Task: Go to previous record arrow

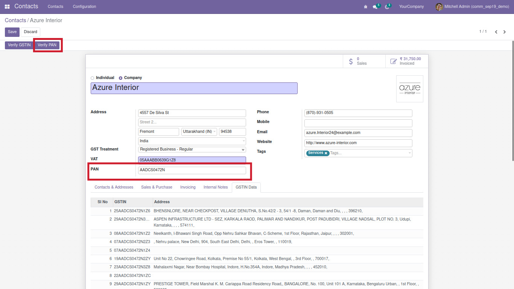Action: [496, 32]
